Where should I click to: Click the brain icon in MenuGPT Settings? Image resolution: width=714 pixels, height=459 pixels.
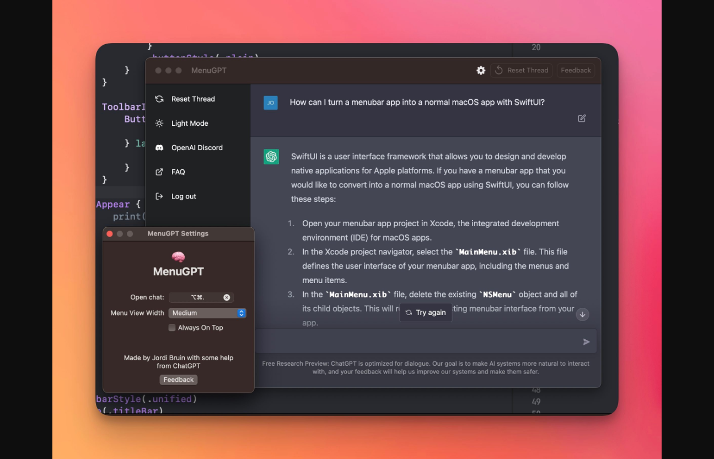point(178,257)
